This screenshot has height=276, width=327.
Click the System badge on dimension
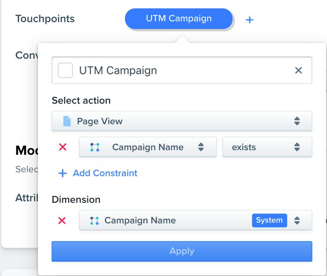click(269, 220)
